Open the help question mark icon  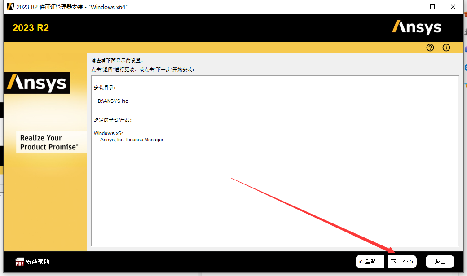click(x=430, y=48)
